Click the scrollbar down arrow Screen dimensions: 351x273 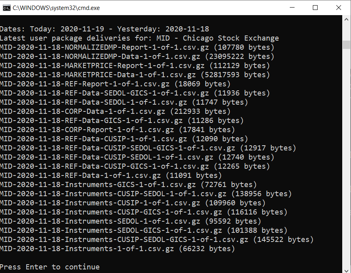click(x=346, y=271)
